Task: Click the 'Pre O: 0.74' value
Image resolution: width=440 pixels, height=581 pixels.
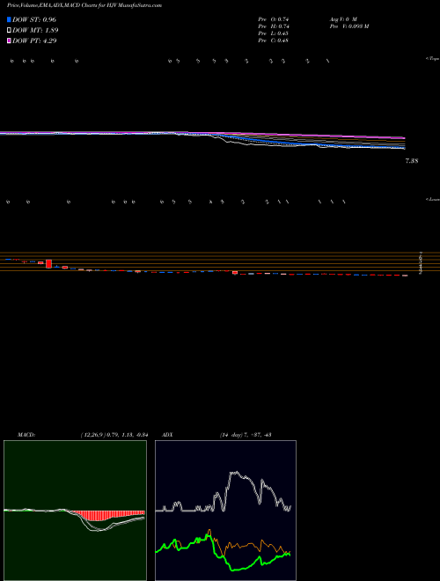Action: [274, 18]
